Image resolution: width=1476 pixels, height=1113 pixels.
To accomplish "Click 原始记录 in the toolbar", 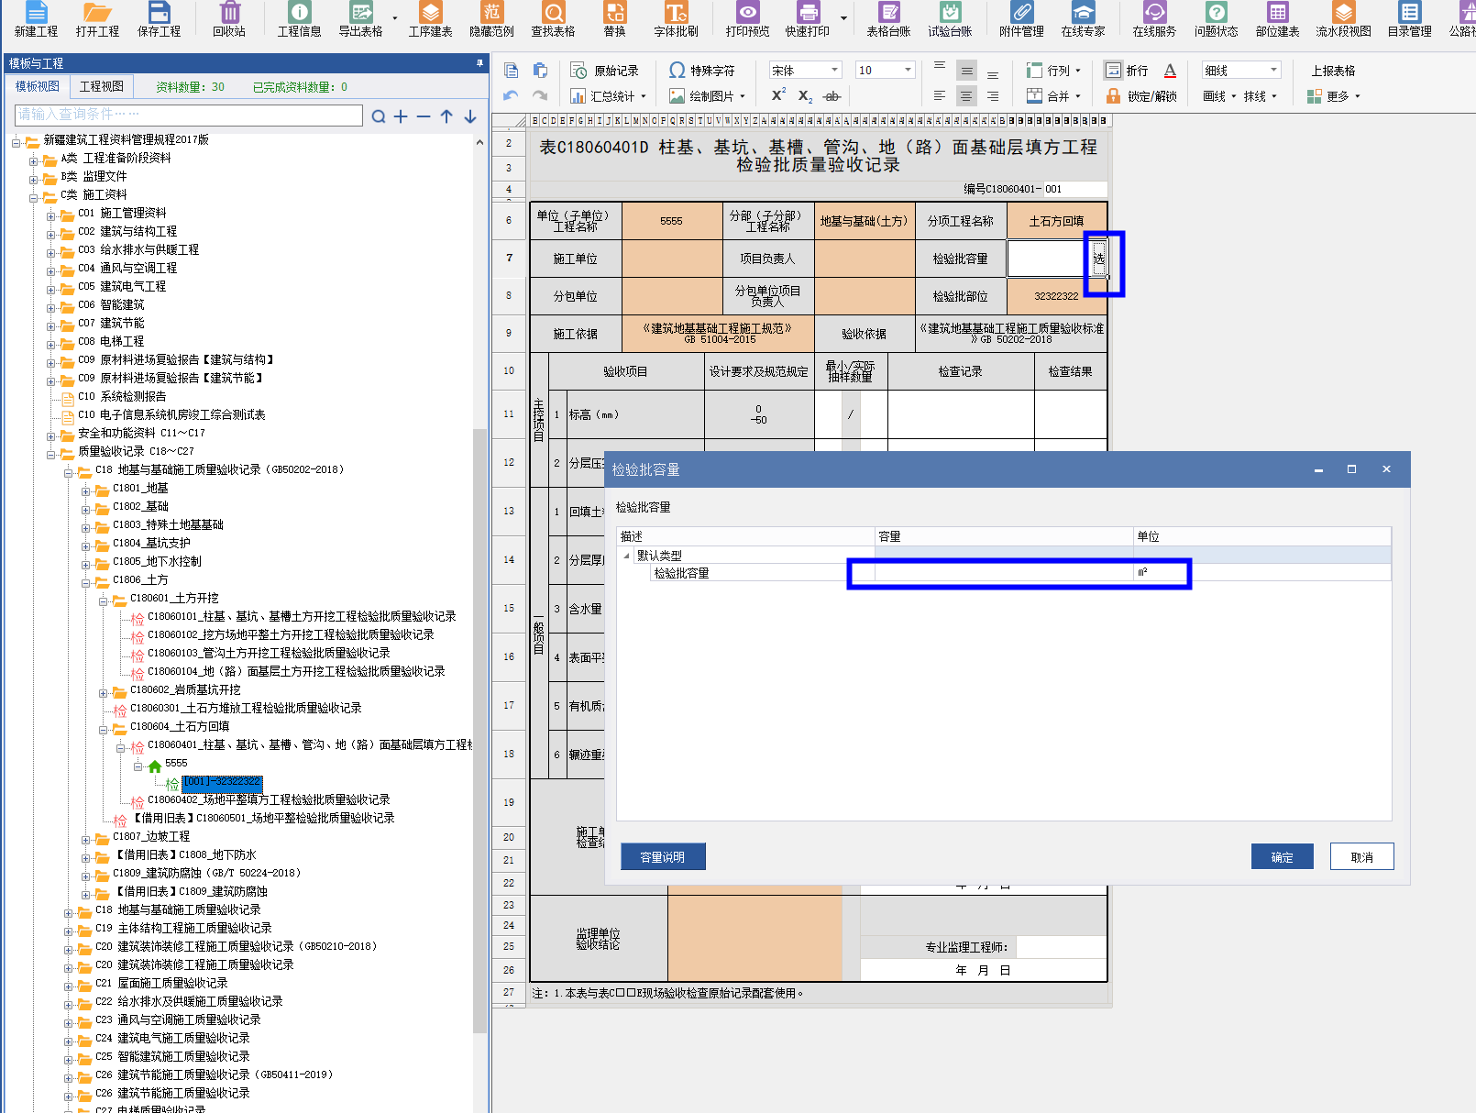I will coord(605,71).
